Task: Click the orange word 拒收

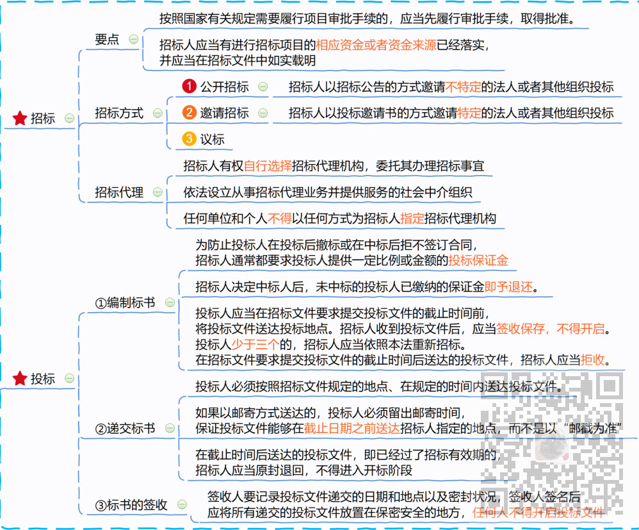Action: 592,360
